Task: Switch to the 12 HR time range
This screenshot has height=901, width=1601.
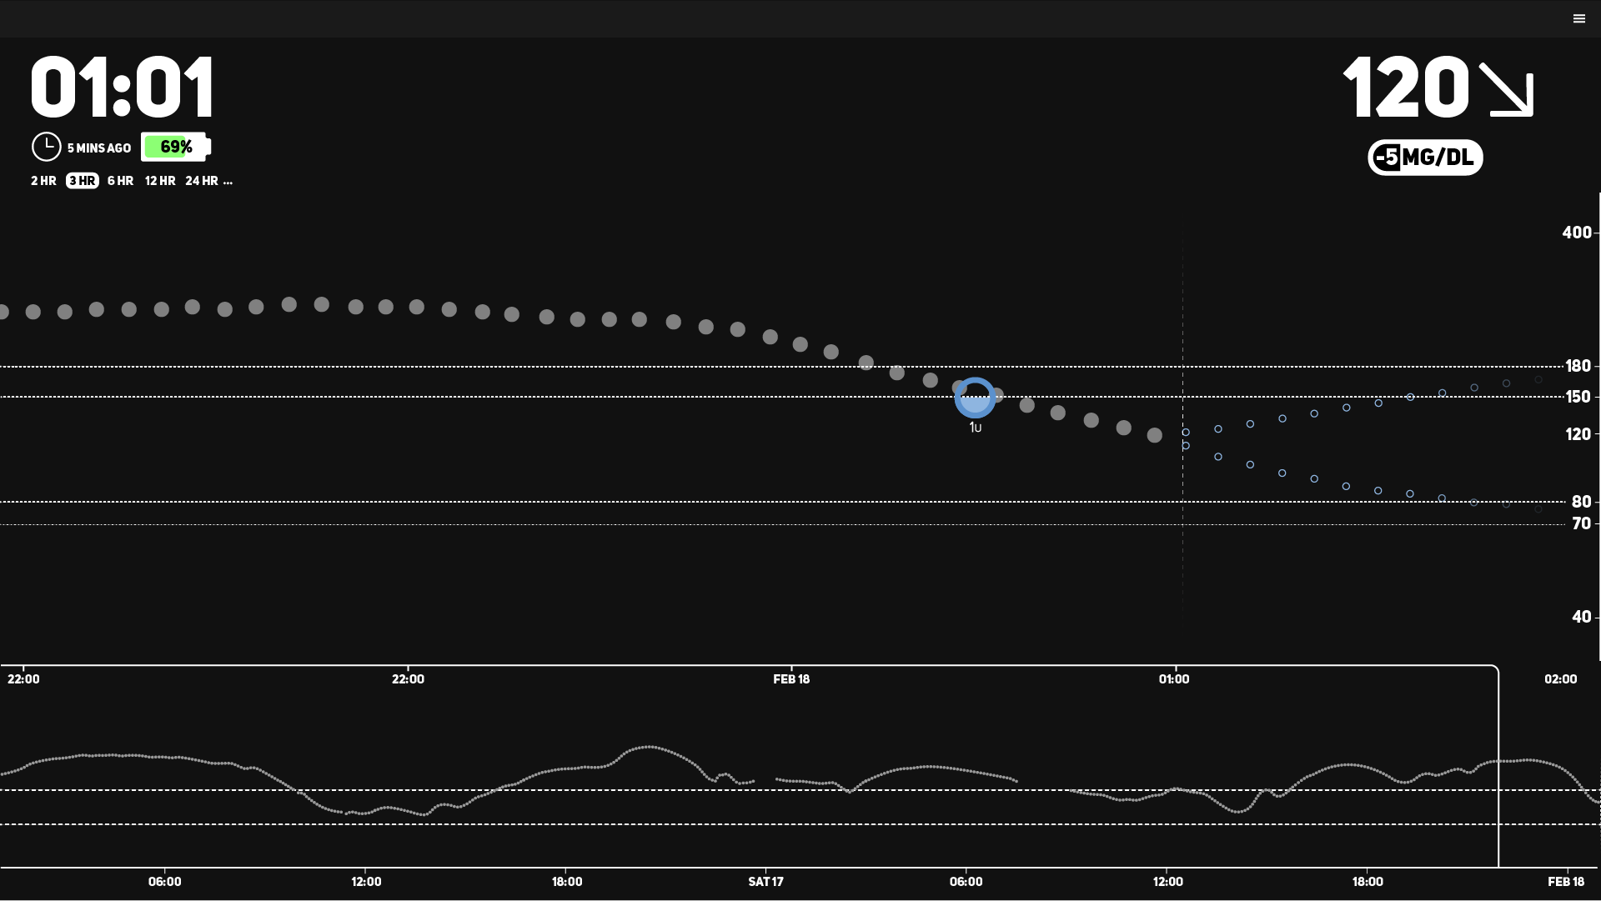Action: coord(160,181)
